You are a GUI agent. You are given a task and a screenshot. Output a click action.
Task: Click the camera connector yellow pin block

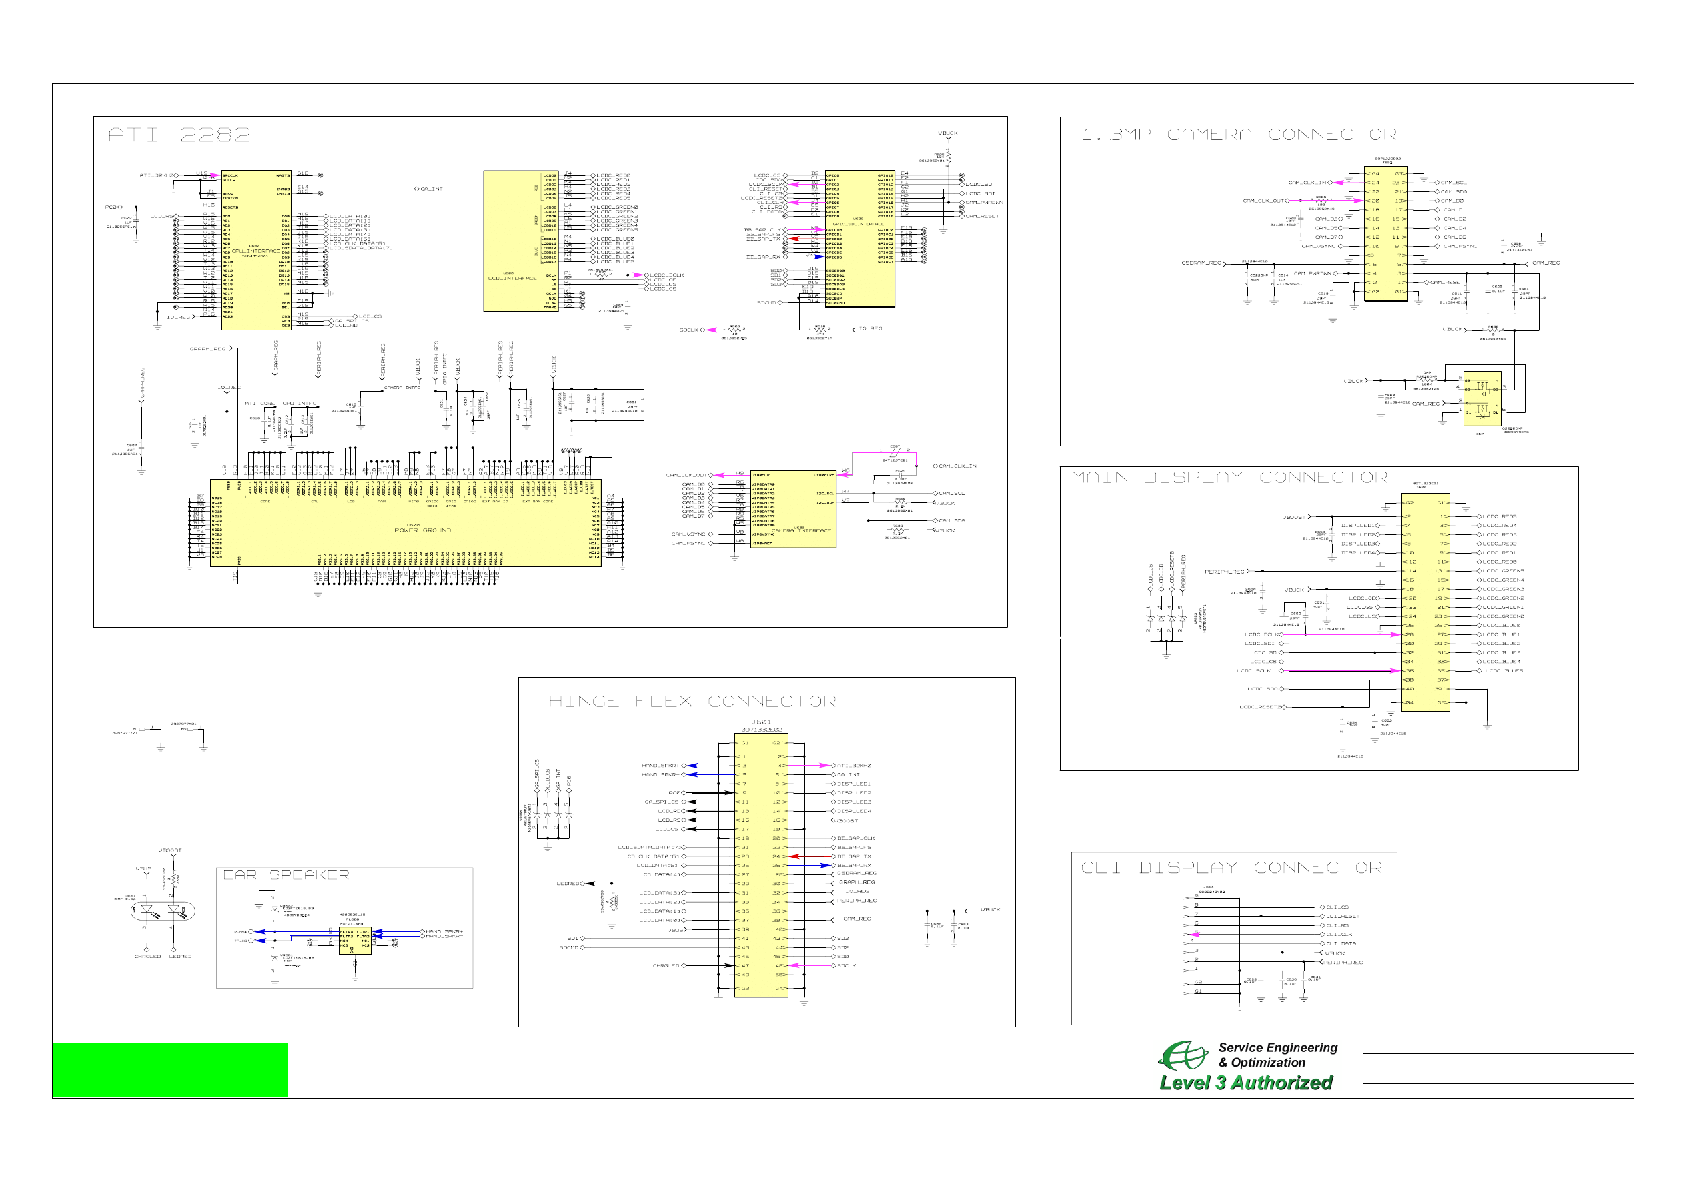point(1385,233)
